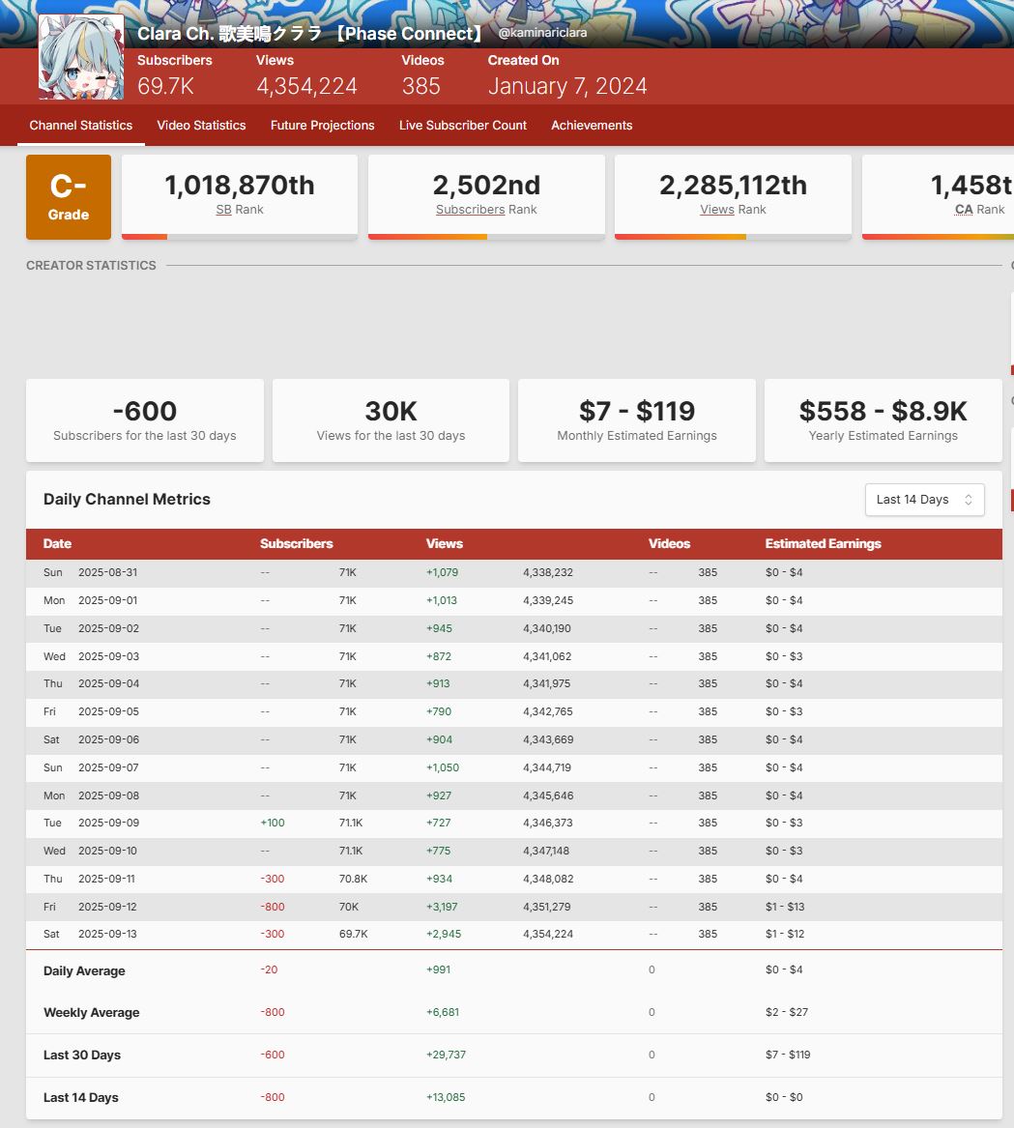Image resolution: width=1014 pixels, height=1128 pixels.
Task: Click the +3,197 views change cell
Action: (442, 908)
